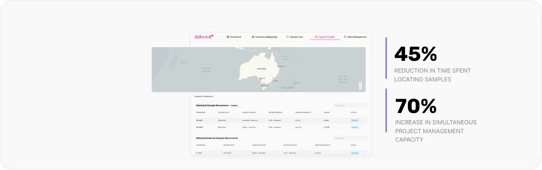Image resolution: width=542 pixels, height=170 pixels.
Task: Click Lily Sun requester cell
Action: pyautogui.click(x=298, y=120)
